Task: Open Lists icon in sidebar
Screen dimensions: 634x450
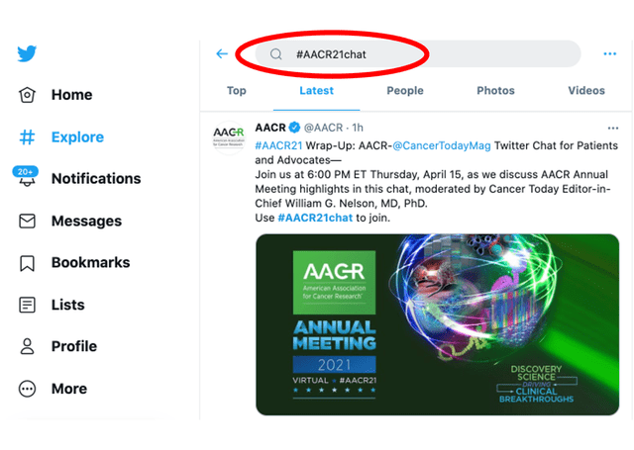Action: [x=28, y=305]
